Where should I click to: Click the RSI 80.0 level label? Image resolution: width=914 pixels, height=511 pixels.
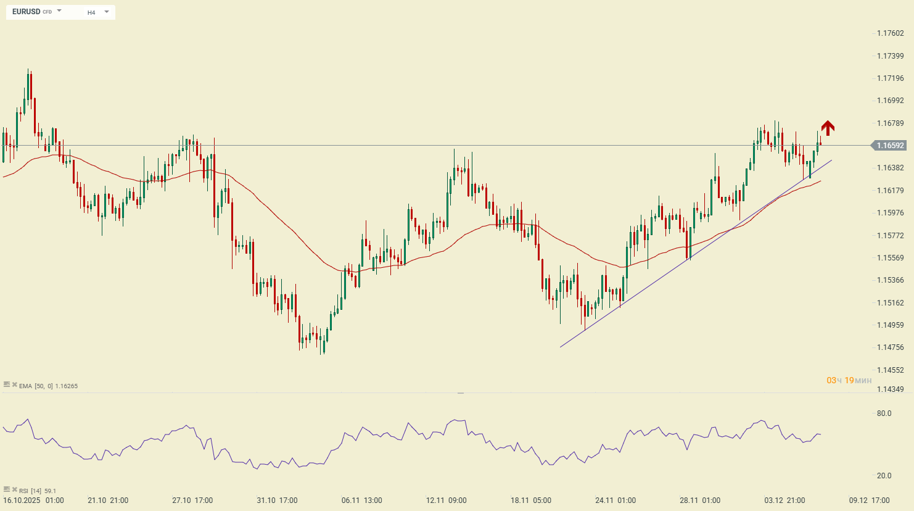884,413
